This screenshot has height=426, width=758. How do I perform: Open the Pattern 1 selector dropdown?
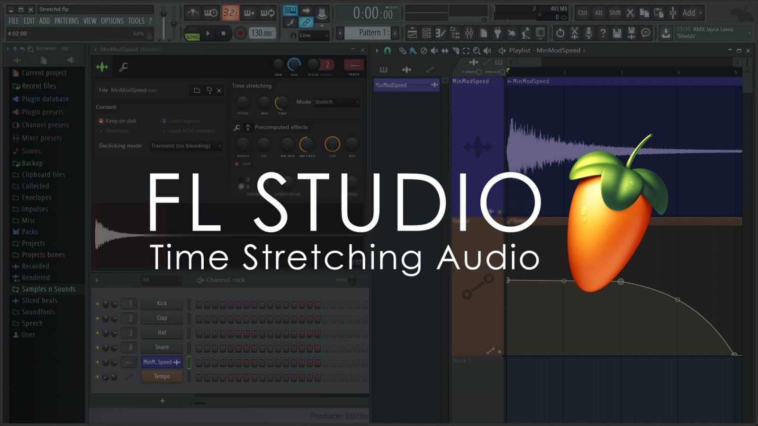tap(367, 33)
